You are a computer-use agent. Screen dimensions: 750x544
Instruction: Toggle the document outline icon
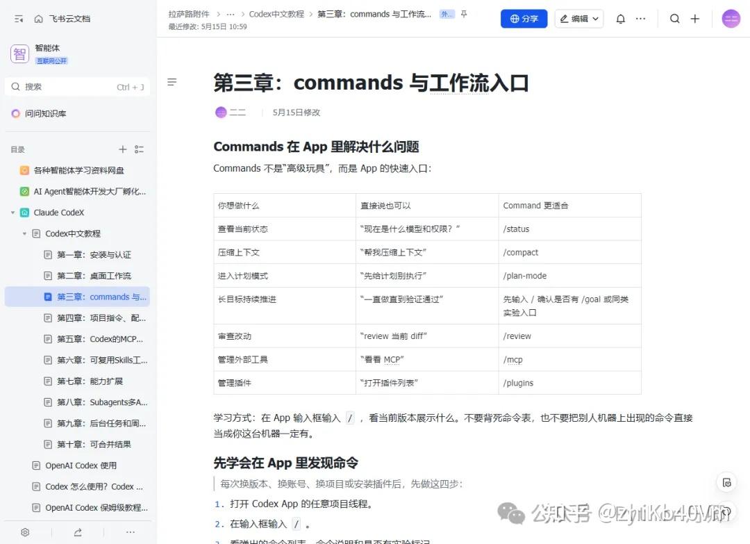click(172, 82)
